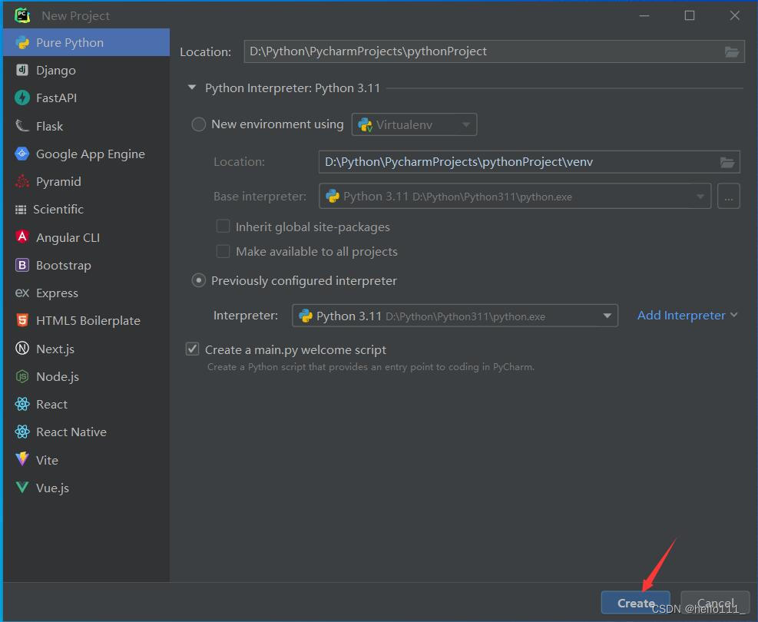Click the Django project icon
The width and height of the screenshot is (758, 622).
pyautogui.click(x=22, y=70)
